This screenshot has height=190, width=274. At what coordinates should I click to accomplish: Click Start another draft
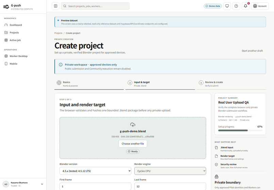(252, 51)
